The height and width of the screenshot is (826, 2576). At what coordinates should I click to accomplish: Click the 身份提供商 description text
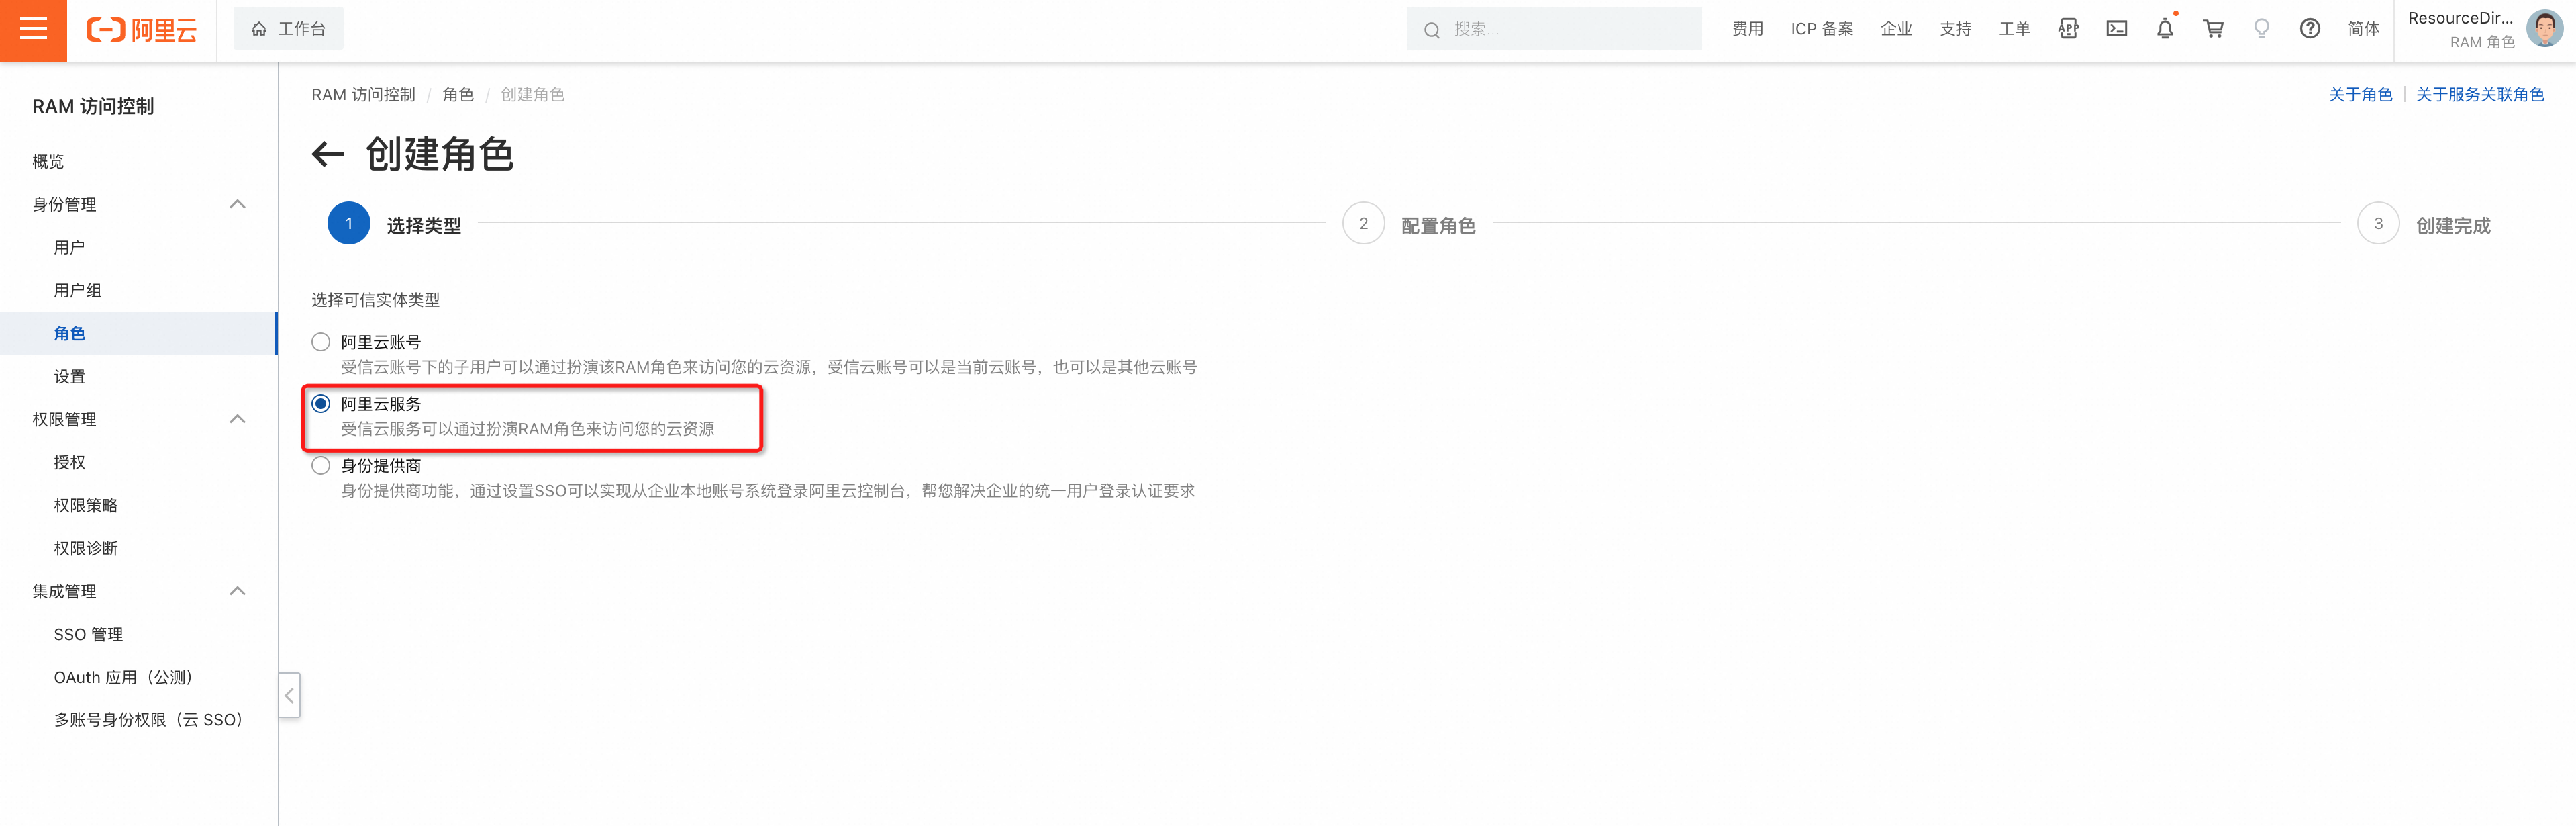(x=767, y=490)
